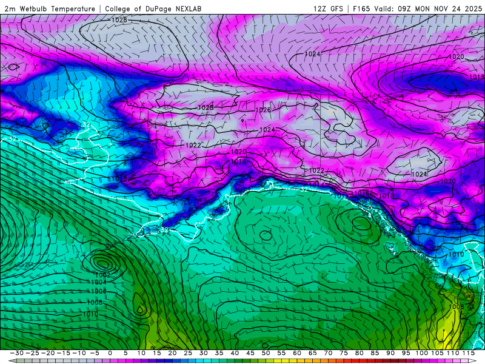485x364 pixels.
Task: Click the 40 color scale label
Action: pos(235,353)
